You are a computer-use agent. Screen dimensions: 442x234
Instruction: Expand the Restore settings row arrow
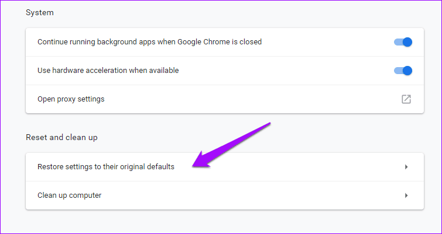click(x=406, y=167)
